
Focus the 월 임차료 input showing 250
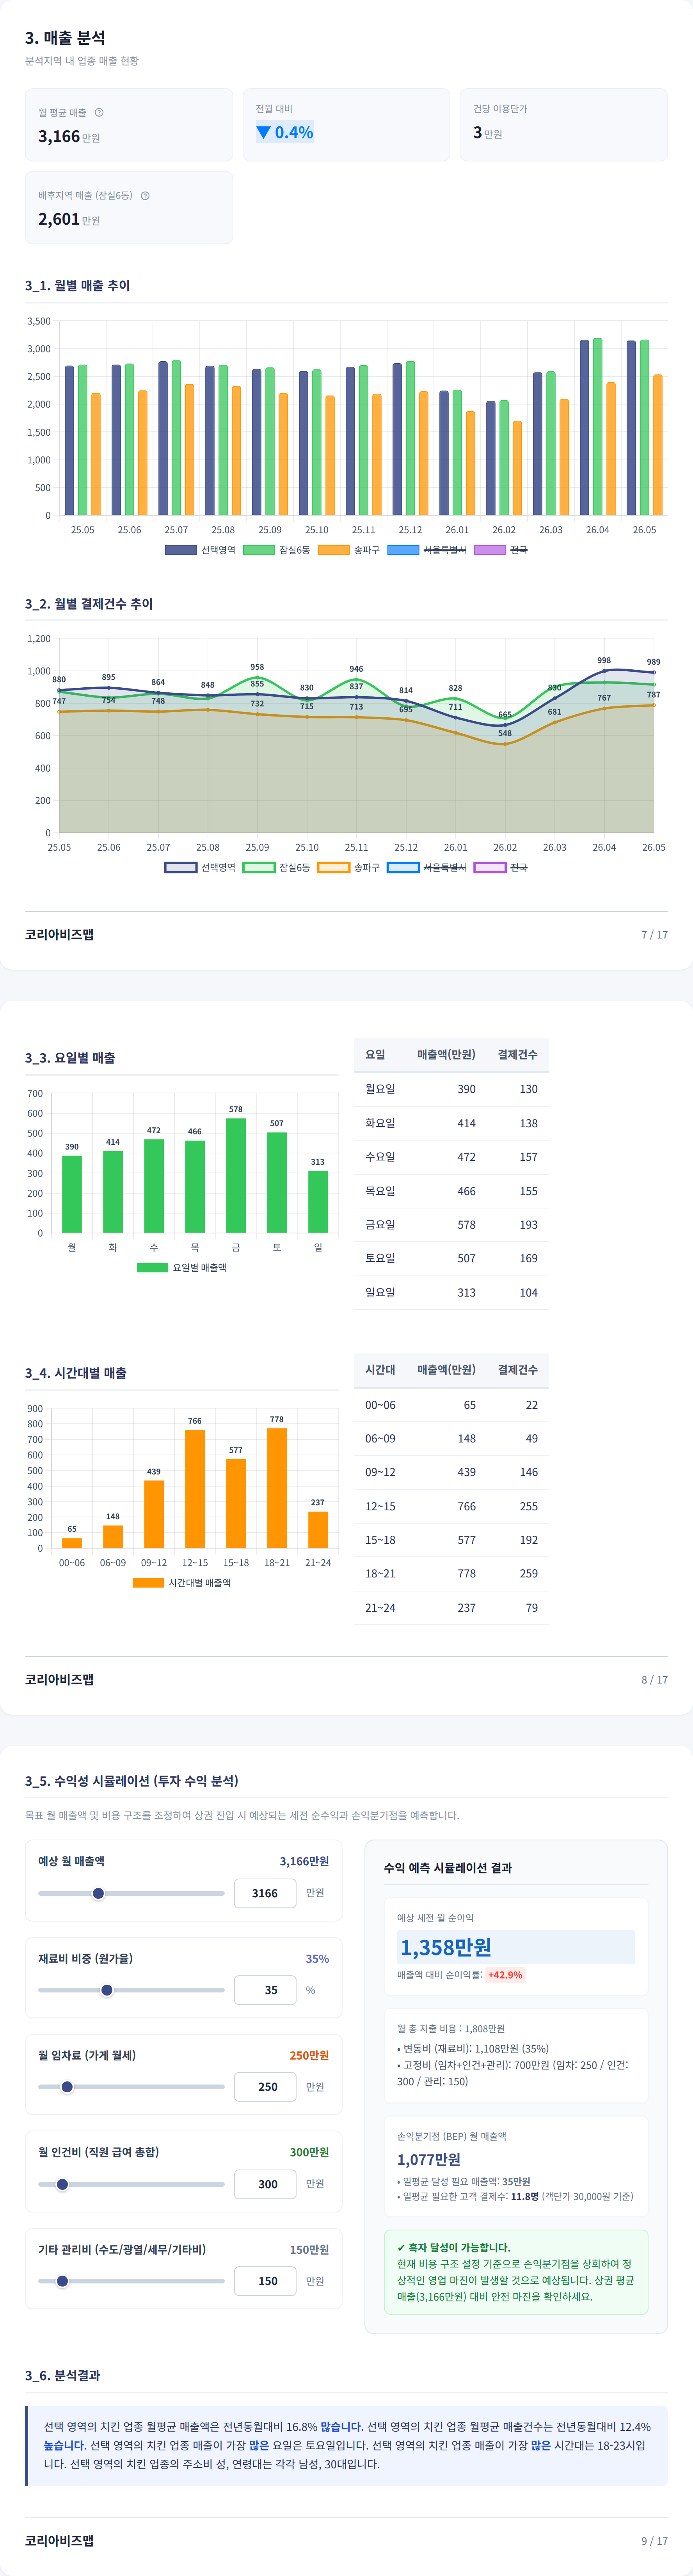265,2087
